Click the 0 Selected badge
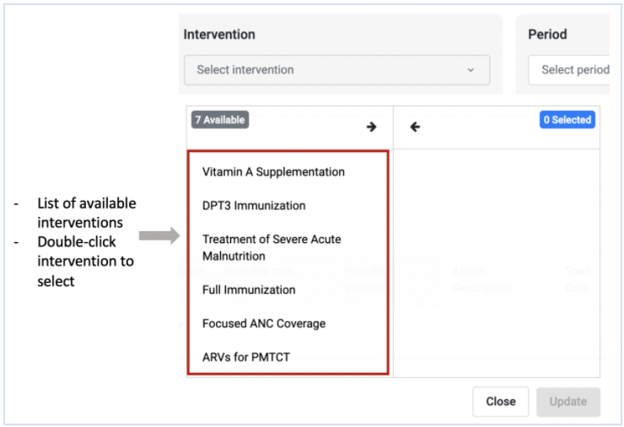The height and width of the screenshot is (427, 624). [568, 120]
